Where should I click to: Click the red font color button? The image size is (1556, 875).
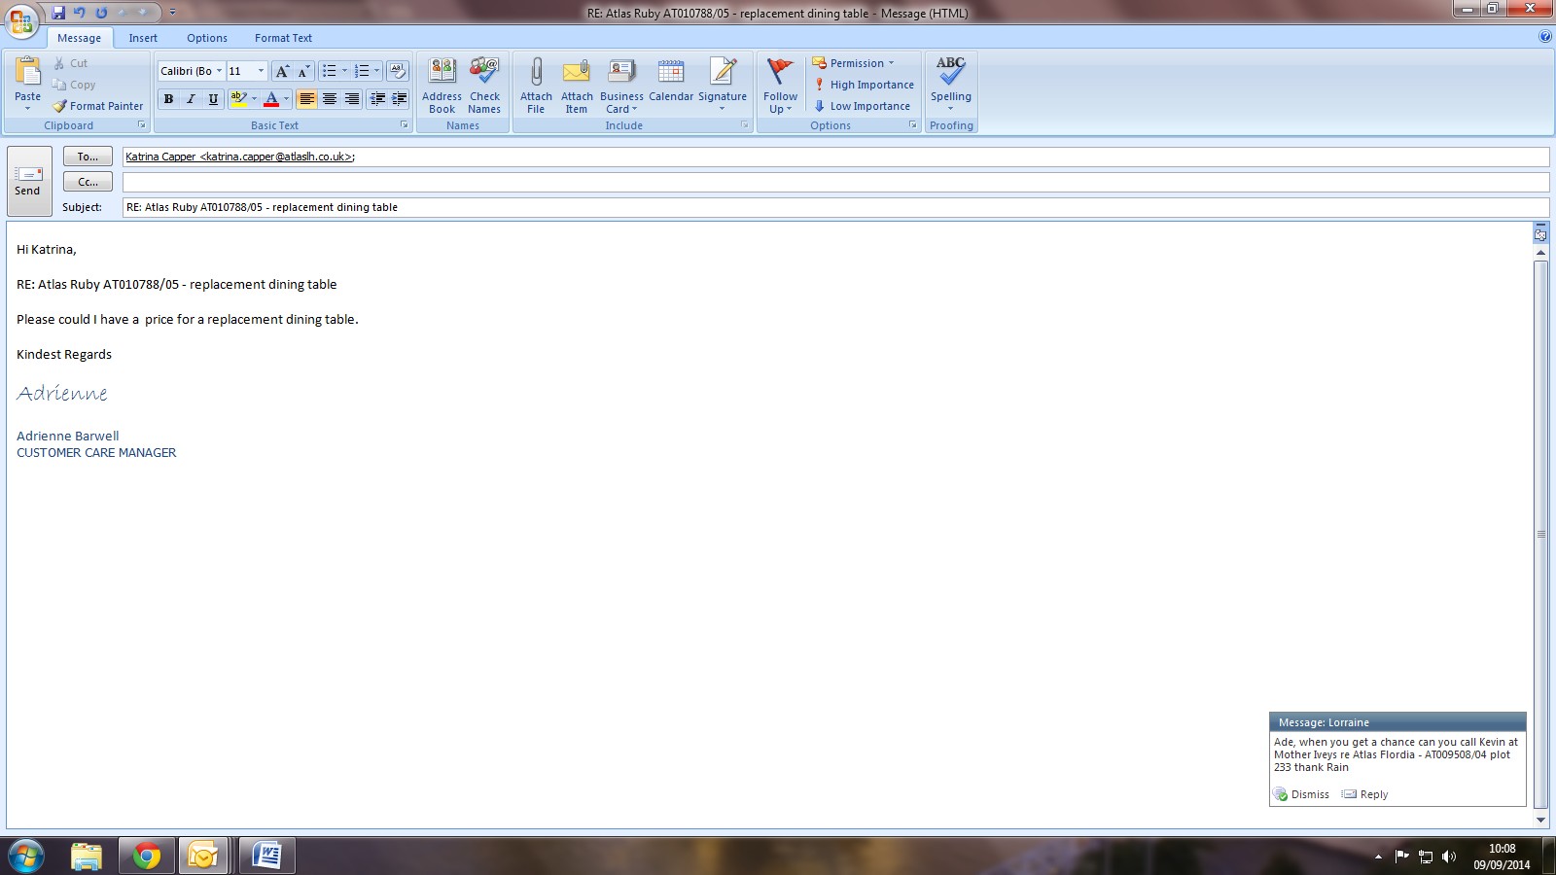point(271,99)
